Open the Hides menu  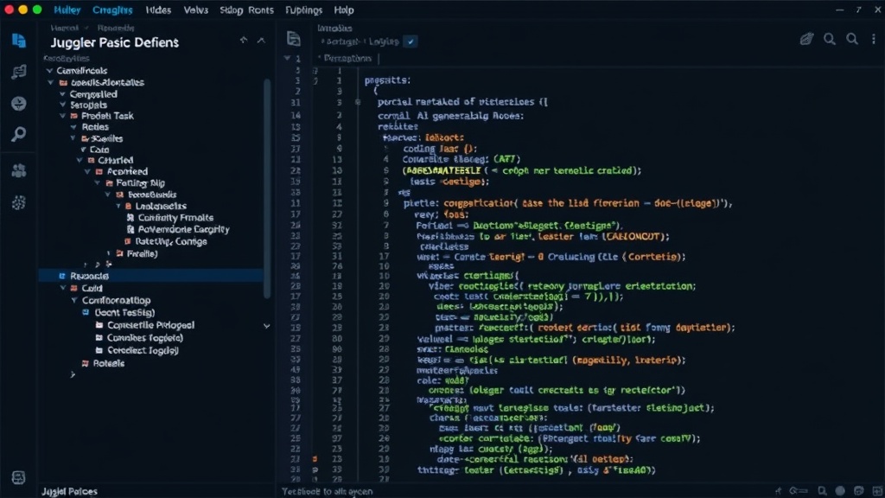click(x=159, y=10)
